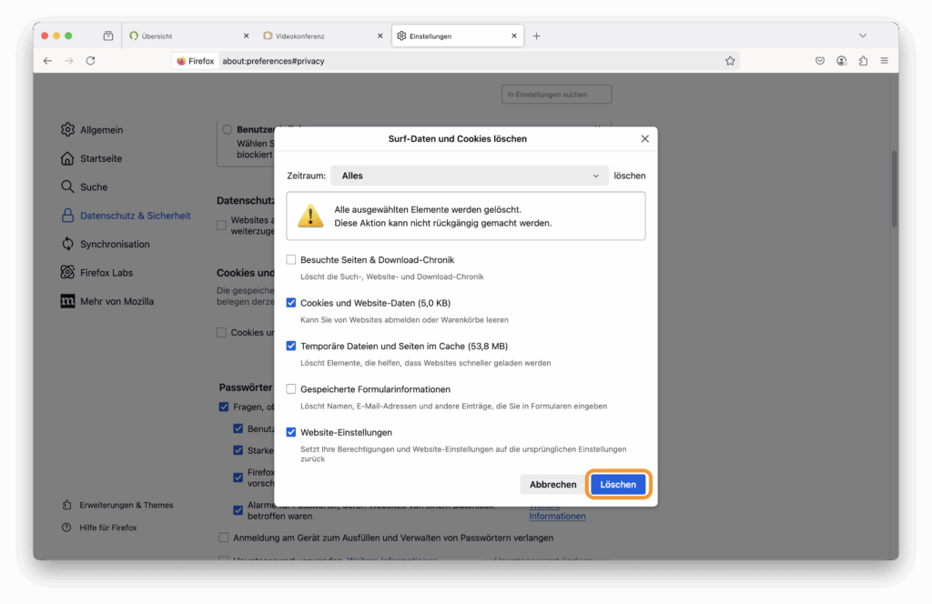Toggle the Anmeldung am Gerät checkbox
The width and height of the screenshot is (932, 604).
pyautogui.click(x=224, y=538)
